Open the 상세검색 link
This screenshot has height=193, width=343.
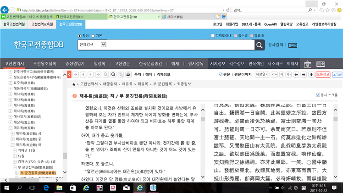276,45
